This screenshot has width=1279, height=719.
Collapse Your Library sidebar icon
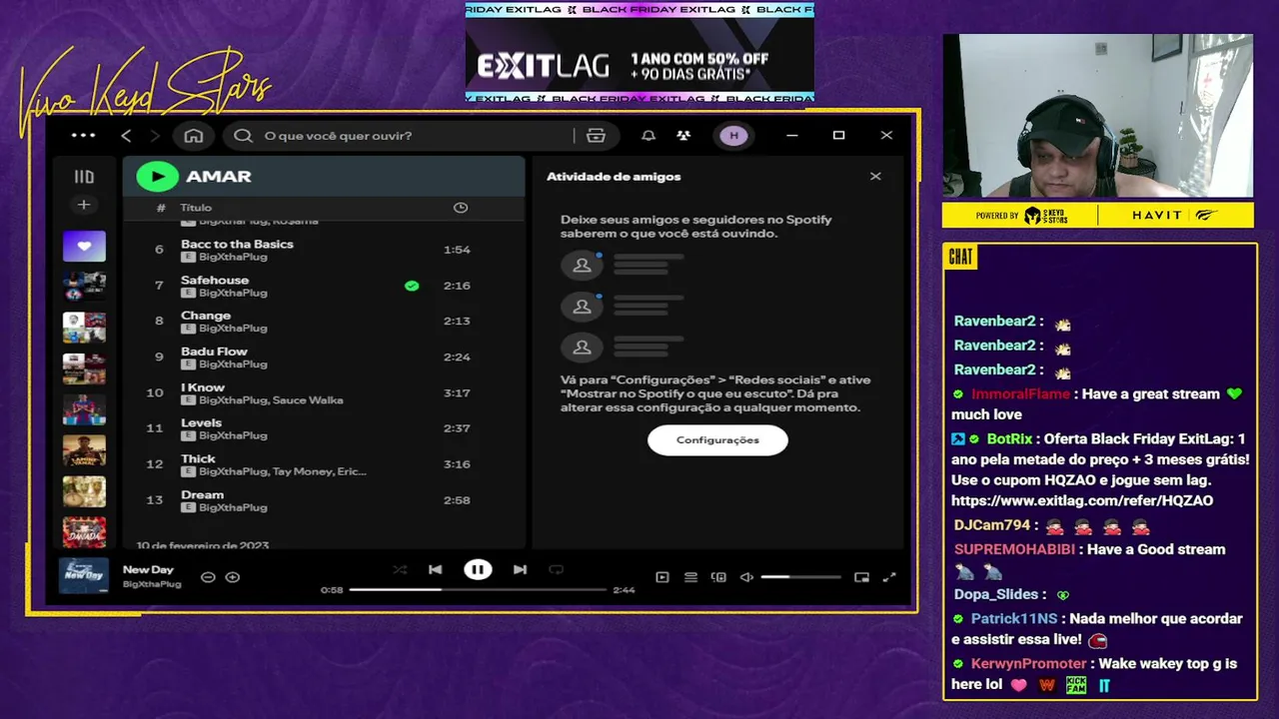pyautogui.click(x=84, y=177)
